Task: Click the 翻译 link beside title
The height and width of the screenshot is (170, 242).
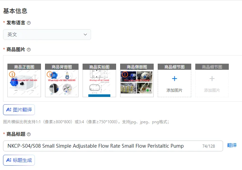Action: (232, 145)
